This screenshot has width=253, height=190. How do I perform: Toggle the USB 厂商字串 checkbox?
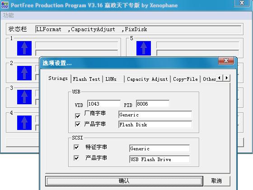tap(78, 116)
